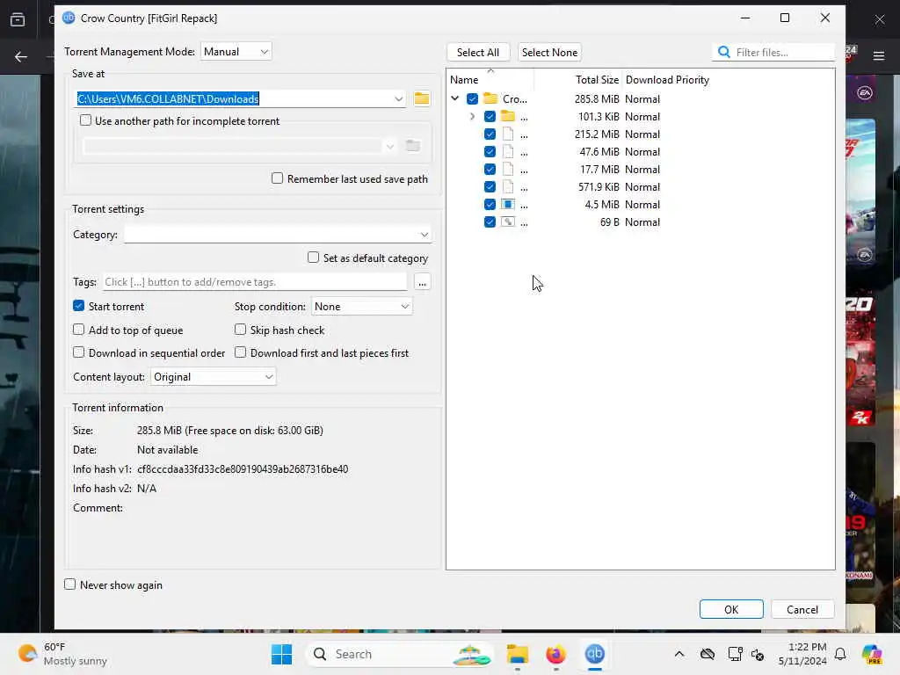Click the executable icon in the 4.5 MiB row
This screenshot has width=900, height=675.
tap(508, 204)
